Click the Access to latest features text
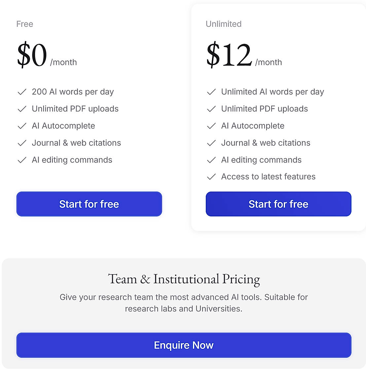 (x=268, y=177)
